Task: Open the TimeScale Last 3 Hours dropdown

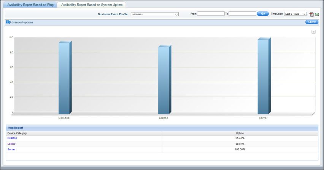Action: 295,14
